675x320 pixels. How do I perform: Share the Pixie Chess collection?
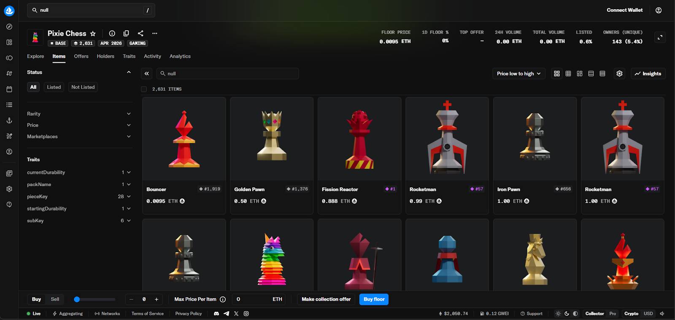(140, 33)
